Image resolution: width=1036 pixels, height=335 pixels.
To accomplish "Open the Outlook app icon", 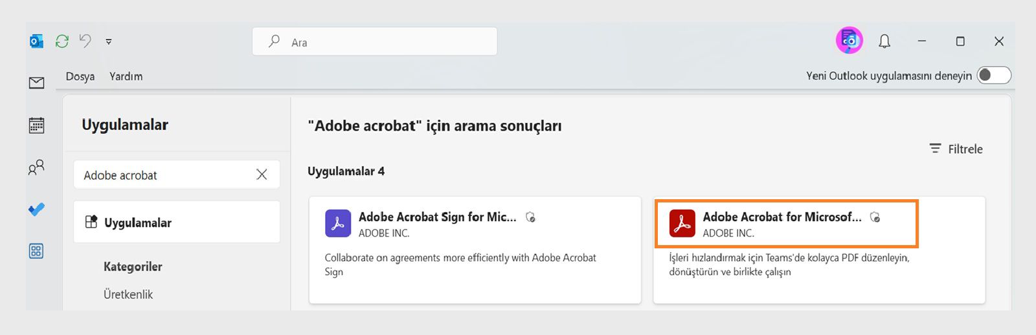I will tap(36, 41).
